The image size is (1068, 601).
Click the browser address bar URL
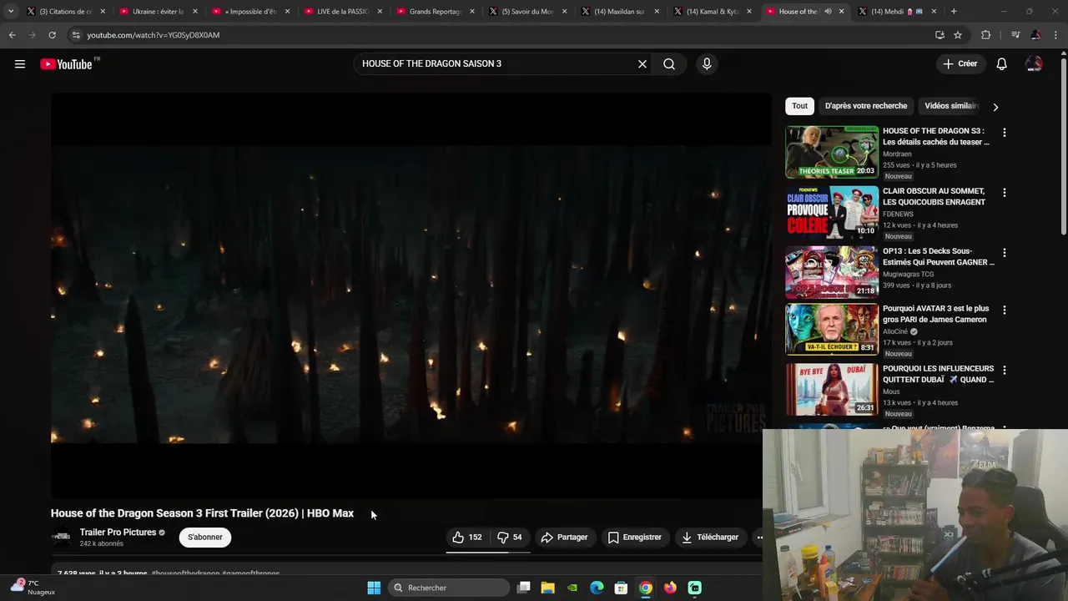click(154, 35)
